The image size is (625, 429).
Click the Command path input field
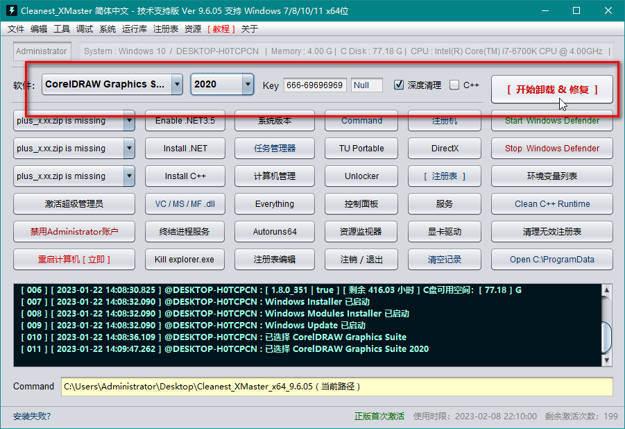(337, 387)
